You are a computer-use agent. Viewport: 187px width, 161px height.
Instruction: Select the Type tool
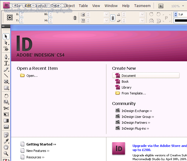[6, 63]
